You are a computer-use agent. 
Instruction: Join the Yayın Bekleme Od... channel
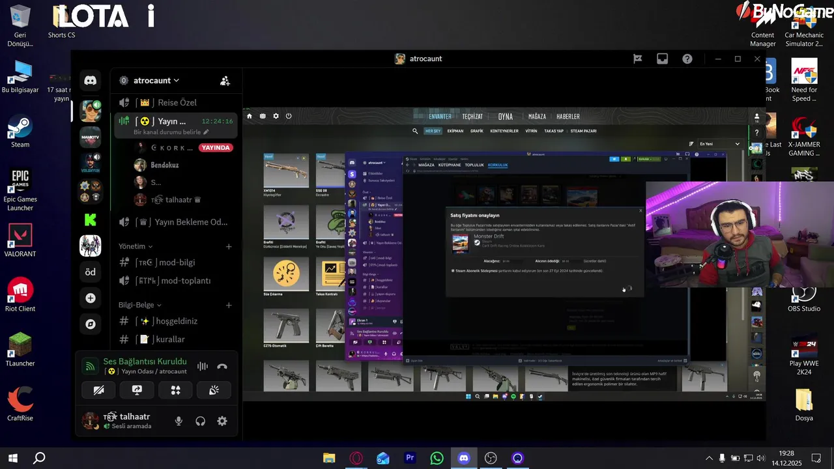click(176, 222)
